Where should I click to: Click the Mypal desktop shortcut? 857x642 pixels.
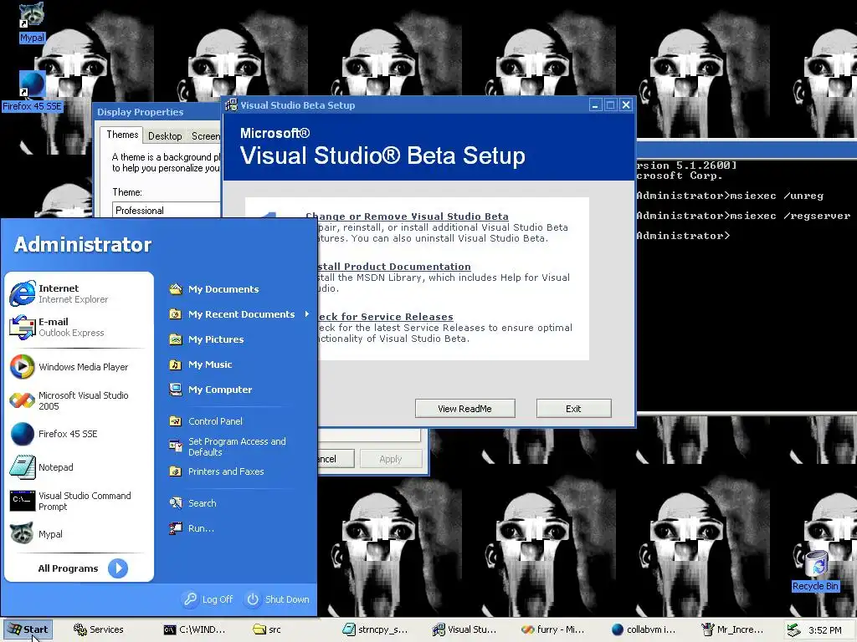(x=32, y=23)
